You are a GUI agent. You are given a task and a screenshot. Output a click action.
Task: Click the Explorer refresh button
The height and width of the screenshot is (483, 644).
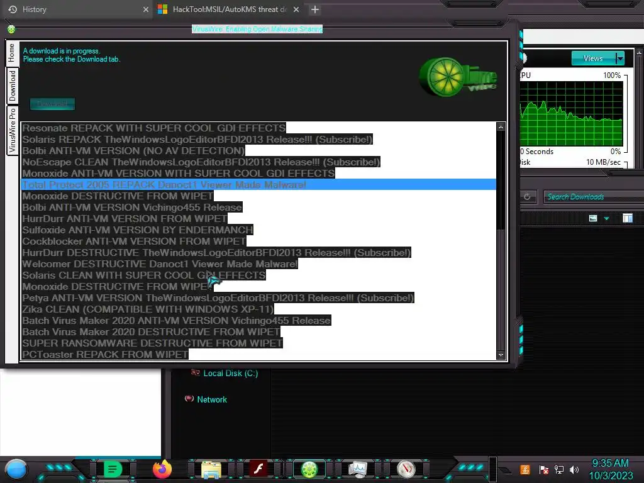click(x=527, y=197)
